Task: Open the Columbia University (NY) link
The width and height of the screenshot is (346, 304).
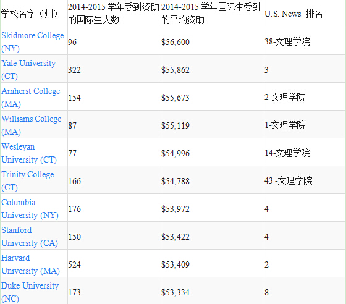Action: click(x=30, y=209)
